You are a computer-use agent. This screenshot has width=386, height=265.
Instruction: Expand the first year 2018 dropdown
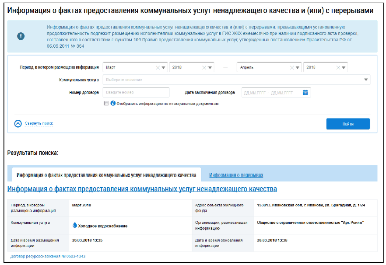tap(210, 68)
